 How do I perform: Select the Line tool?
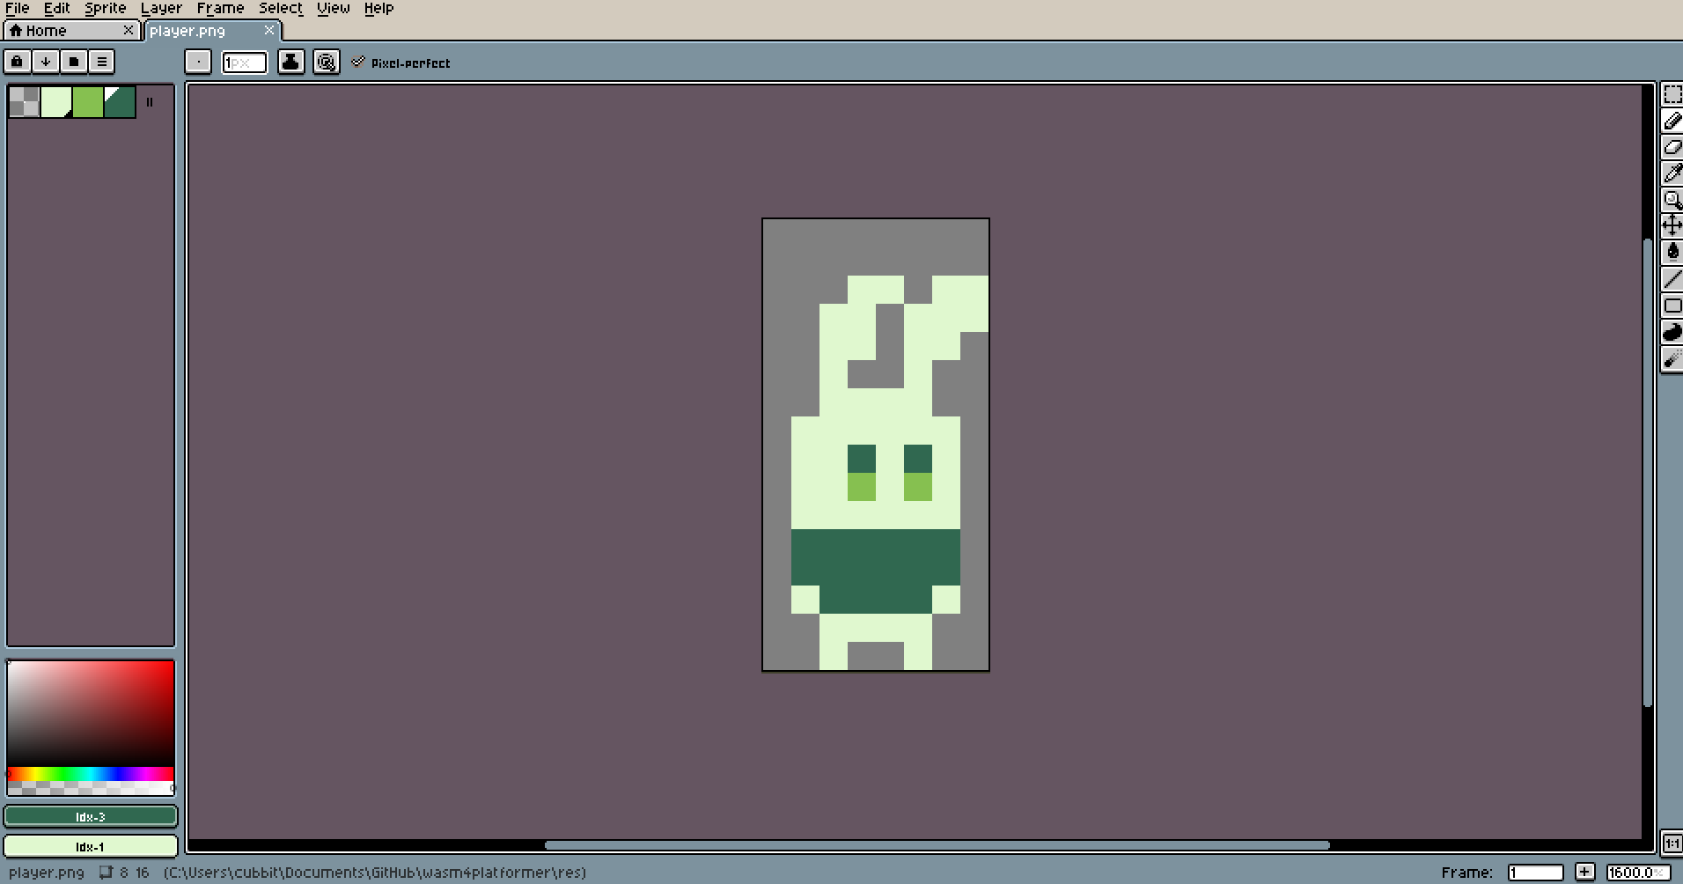1672,279
